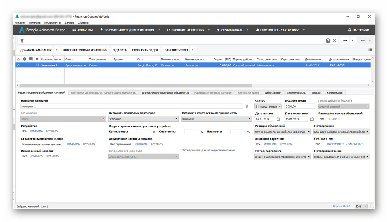This screenshot has height=222, width=388.
Task: Click Удалить button
Action: (x=120, y=50)
